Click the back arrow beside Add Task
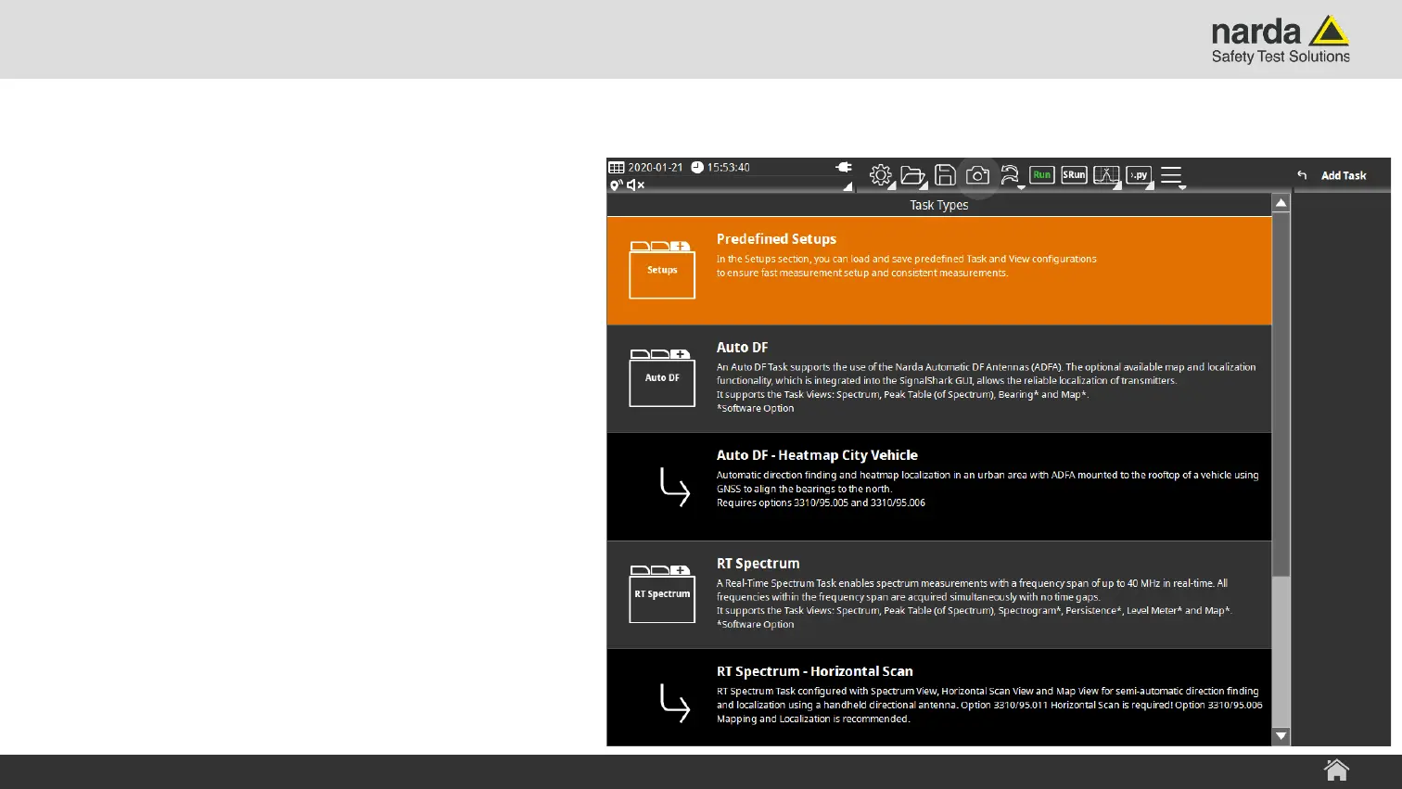Screen dimensions: 1402x789 pos(1302,175)
